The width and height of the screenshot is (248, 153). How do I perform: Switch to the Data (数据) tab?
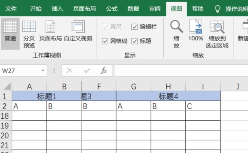pos(133,9)
